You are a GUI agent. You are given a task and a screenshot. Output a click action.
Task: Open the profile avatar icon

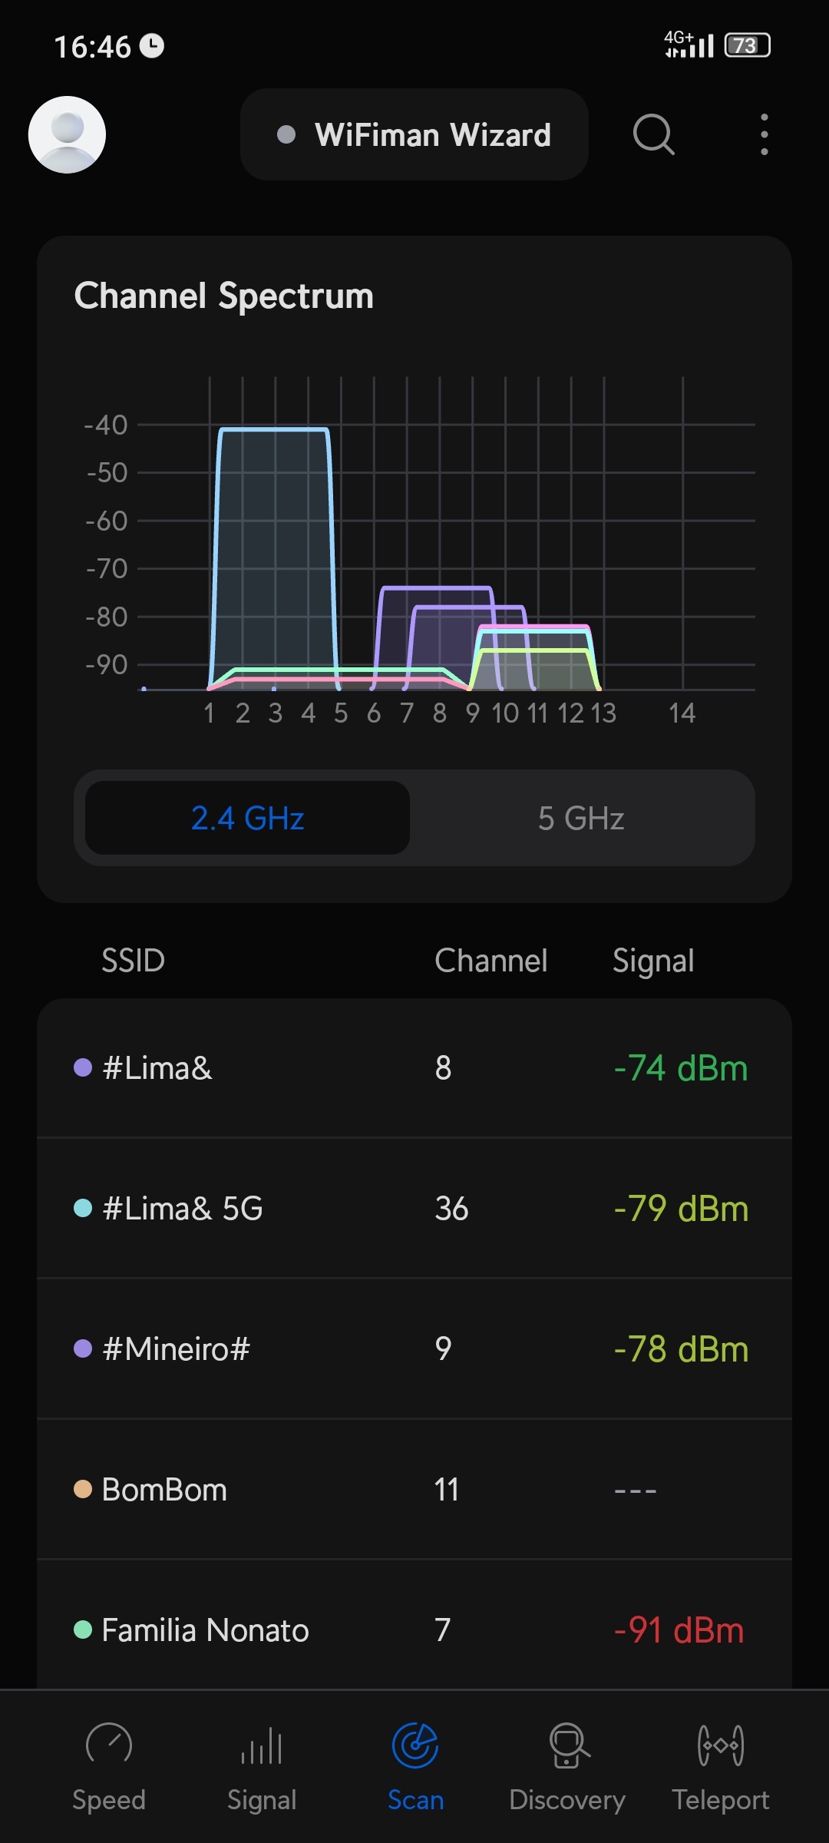pyautogui.click(x=67, y=134)
